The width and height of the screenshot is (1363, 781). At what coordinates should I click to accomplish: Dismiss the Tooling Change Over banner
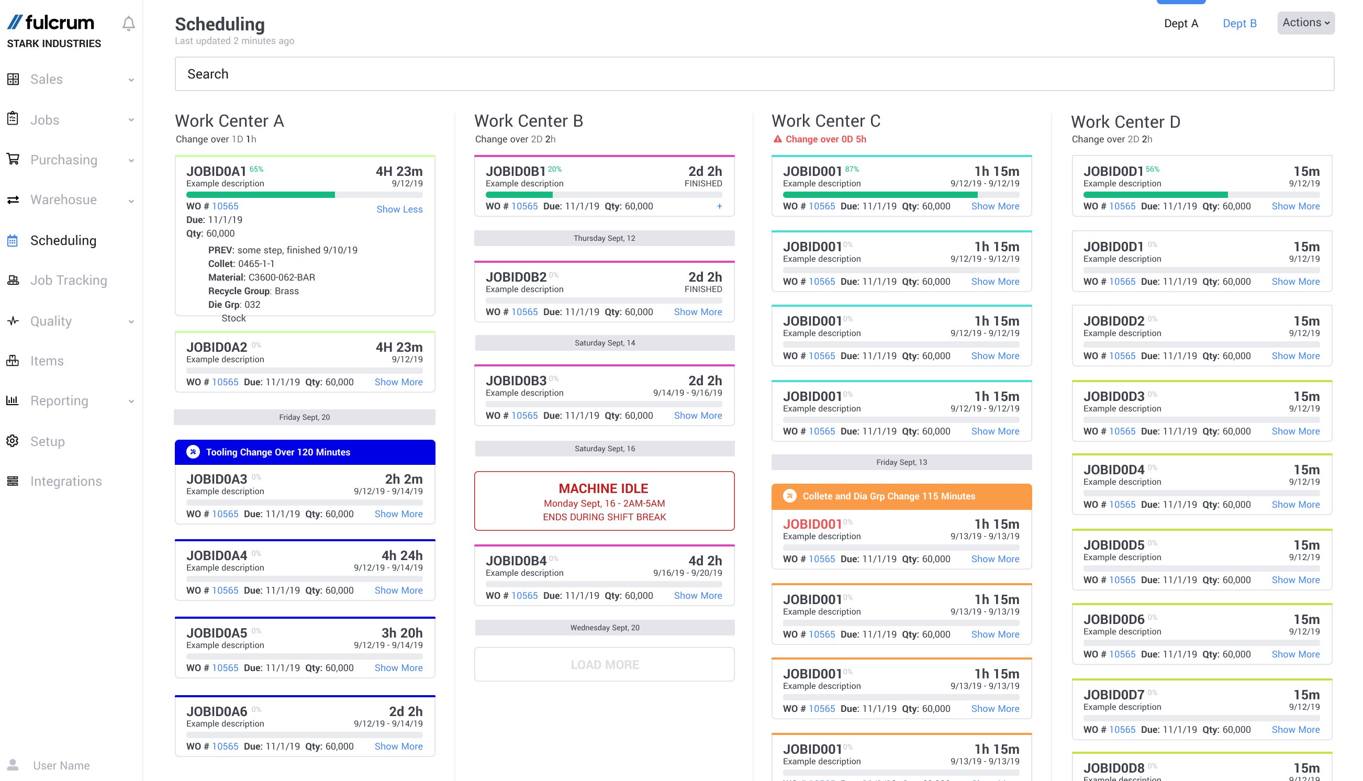coord(193,452)
